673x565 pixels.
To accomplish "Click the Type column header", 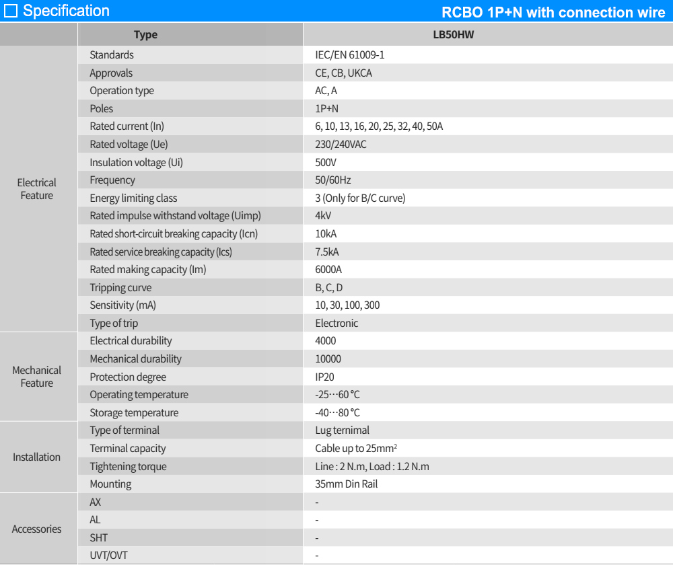I will tap(145, 35).
